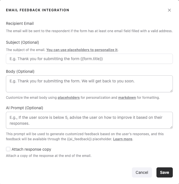Viewport: 179px width, 184px height.
Task: Open the 'Learn more' link
Action: pos(123,139)
